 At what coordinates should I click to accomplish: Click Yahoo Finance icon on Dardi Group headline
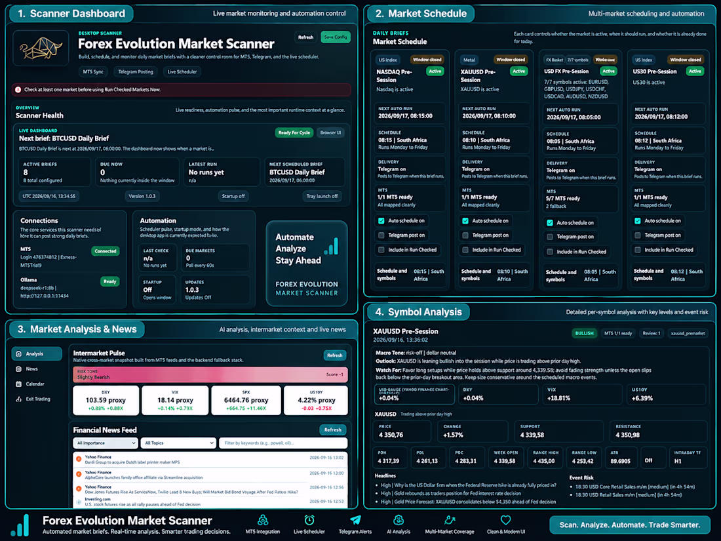coord(79,459)
